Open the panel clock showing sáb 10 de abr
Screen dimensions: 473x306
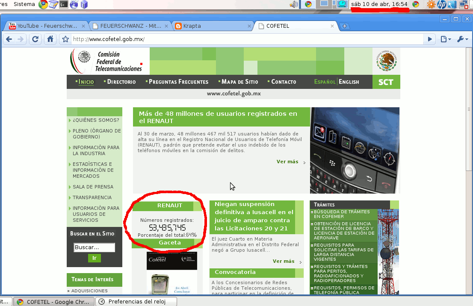coord(379,4)
